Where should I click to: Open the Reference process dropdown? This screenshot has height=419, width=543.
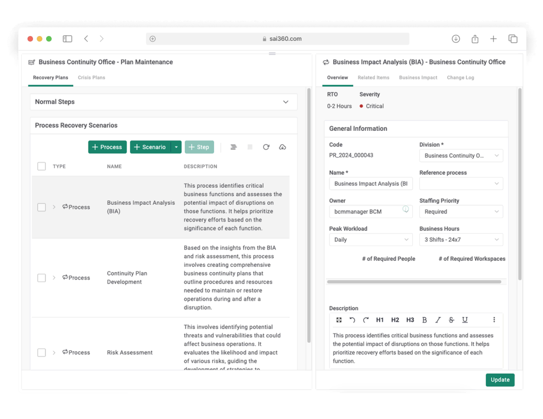click(461, 184)
